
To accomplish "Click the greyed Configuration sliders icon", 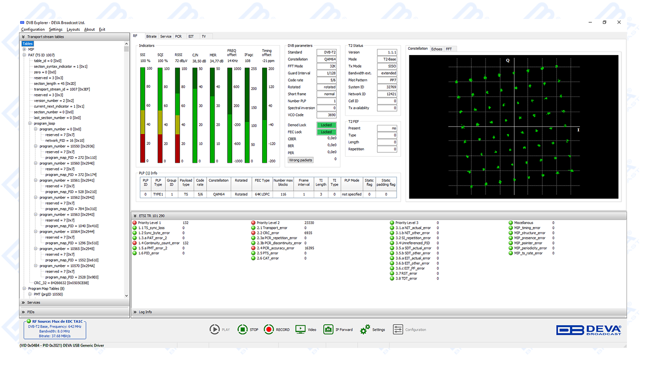I will pos(398,329).
